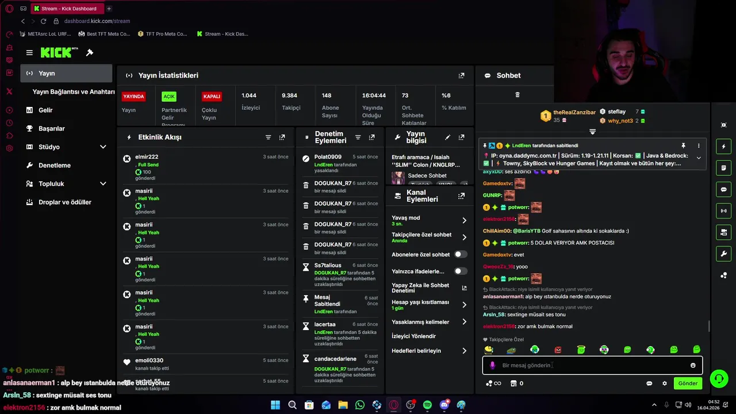The image size is (736, 414).
Task: Expand the Yavaş mod options
Action: pyautogui.click(x=464, y=220)
